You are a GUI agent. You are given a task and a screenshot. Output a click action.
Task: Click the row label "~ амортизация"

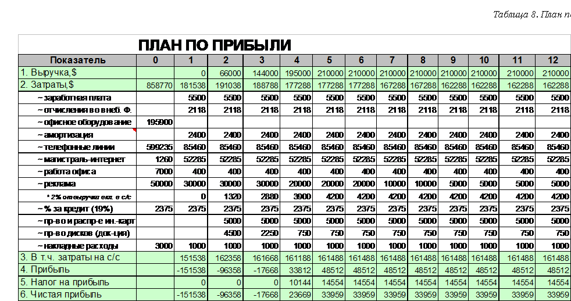65,135
